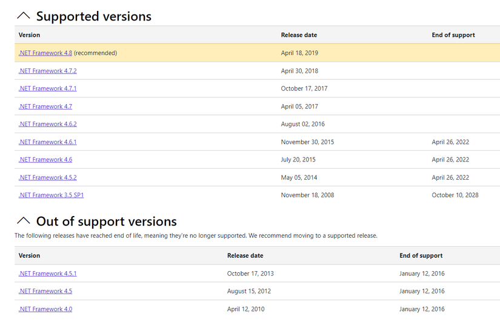Open the .NET Framework 3.5 SP1 link
Viewport: 500px width, 334px height.
[x=51, y=195]
